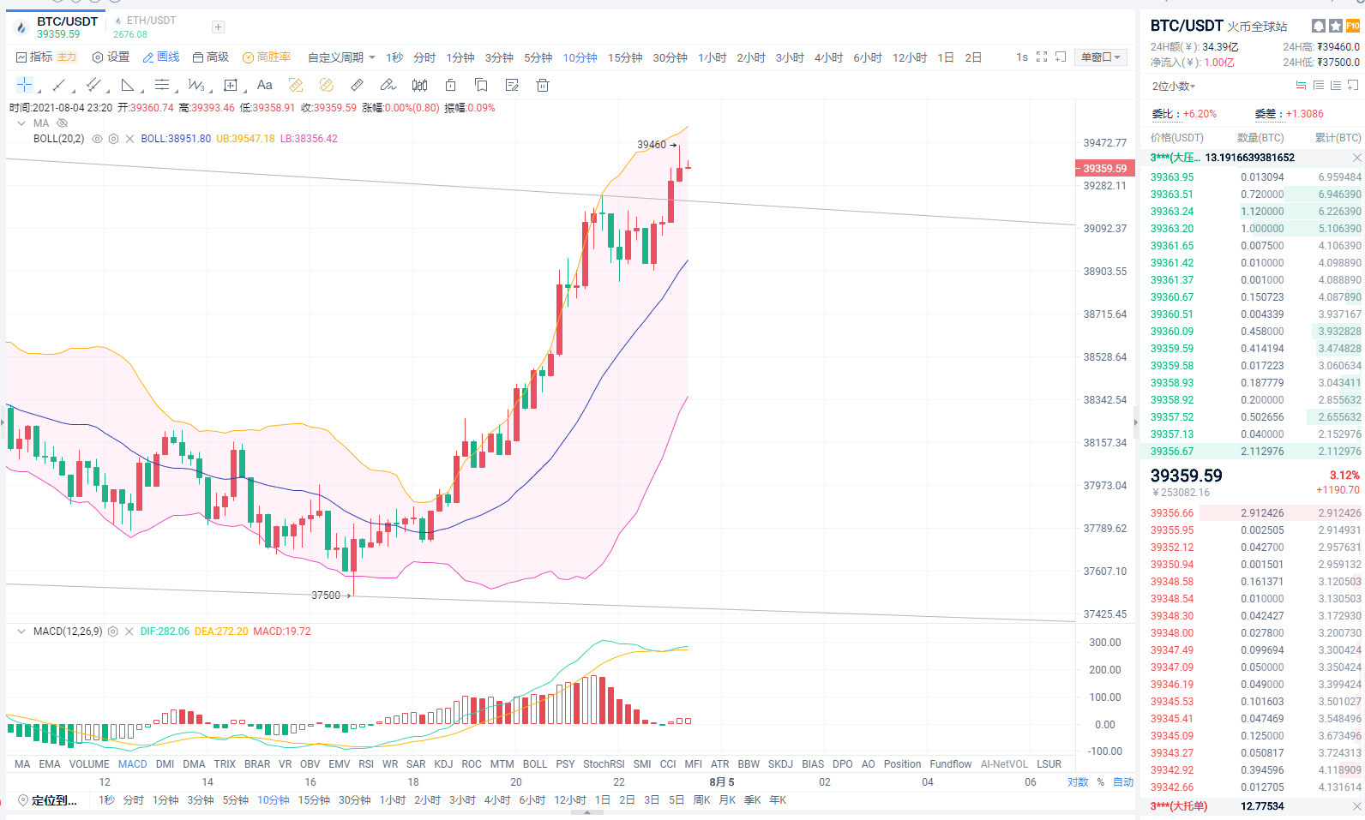Select the parallel channel drawing tool
The image size is (1365, 820).
tap(93, 85)
